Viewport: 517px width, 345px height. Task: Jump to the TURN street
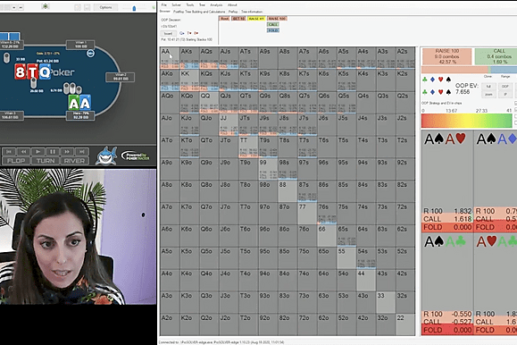point(46,161)
